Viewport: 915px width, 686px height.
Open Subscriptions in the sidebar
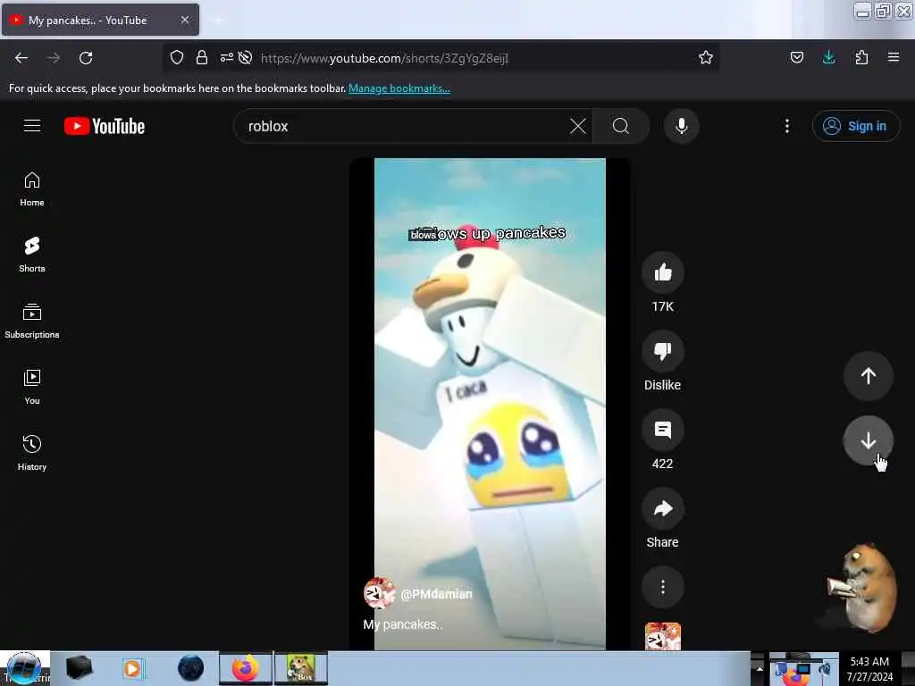[x=32, y=321]
